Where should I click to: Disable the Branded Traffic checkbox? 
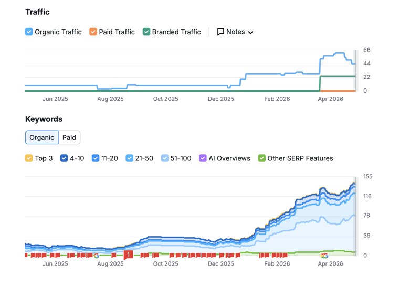[146, 32]
